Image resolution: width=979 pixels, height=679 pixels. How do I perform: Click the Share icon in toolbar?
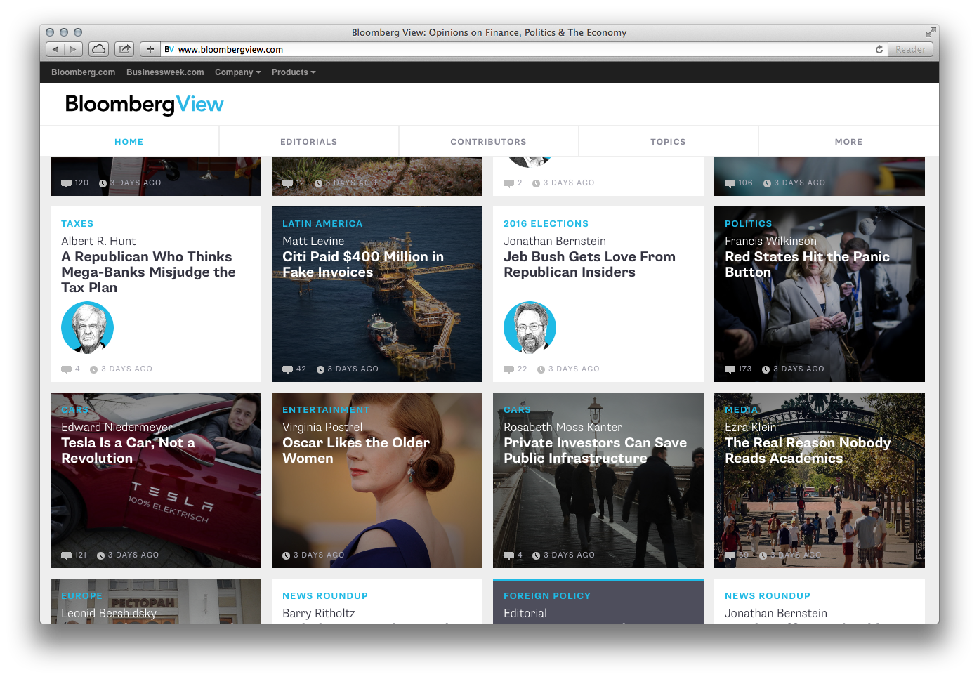(x=124, y=49)
